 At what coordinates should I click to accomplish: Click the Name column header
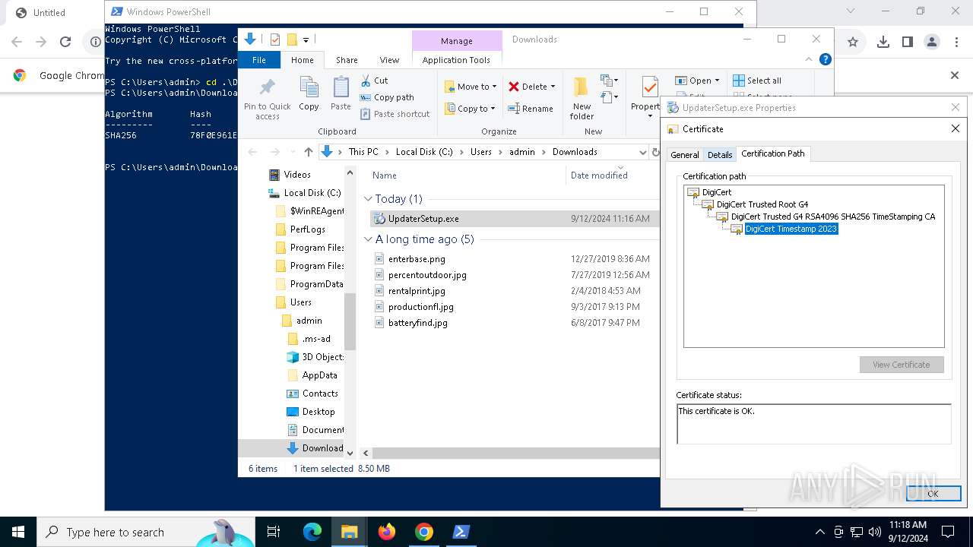385,175
